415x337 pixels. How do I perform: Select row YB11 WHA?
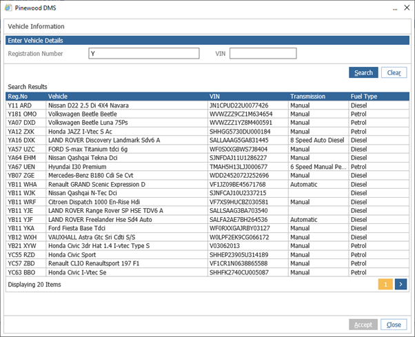pos(207,185)
